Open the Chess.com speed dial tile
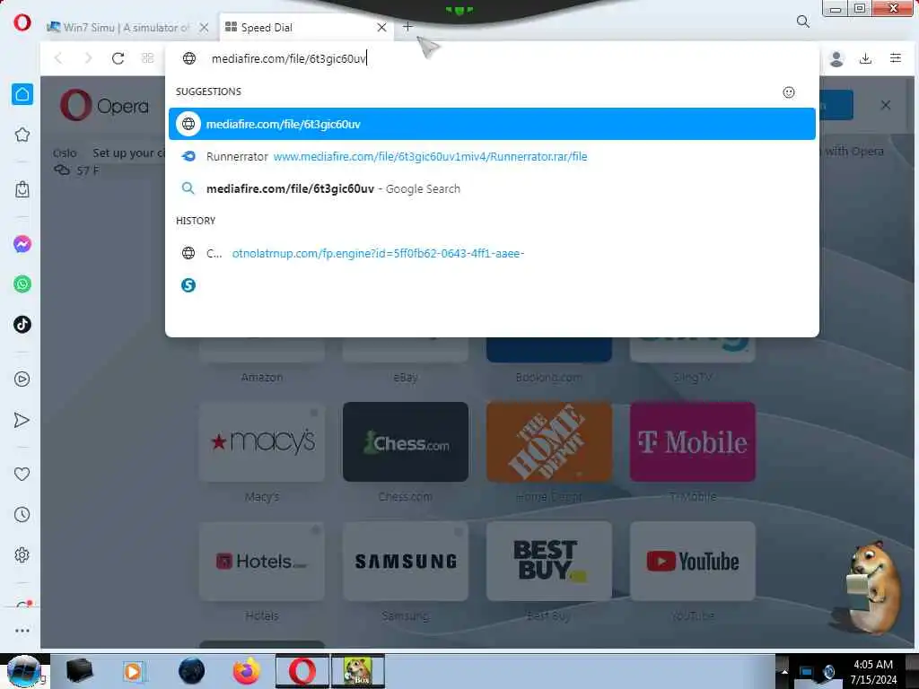 click(x=406, y=441)
